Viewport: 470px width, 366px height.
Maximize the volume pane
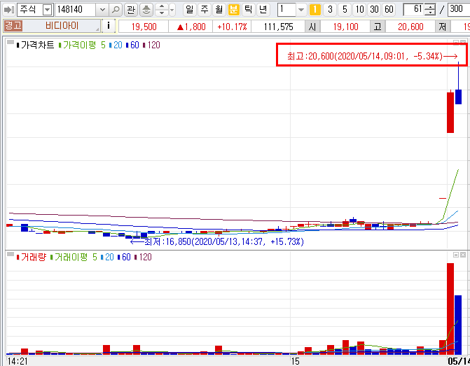456,255
